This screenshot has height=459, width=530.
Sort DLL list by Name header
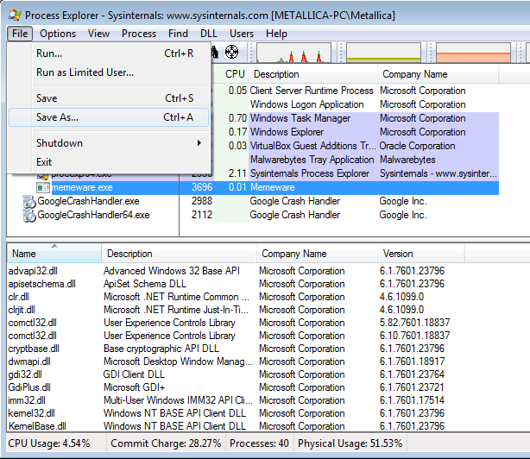pyautogui.click(x=54, y=254)
